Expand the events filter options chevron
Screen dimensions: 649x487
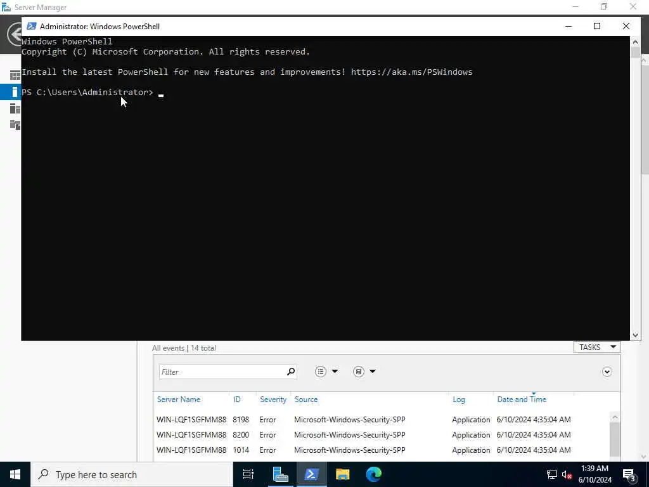[x=607, y=372]
